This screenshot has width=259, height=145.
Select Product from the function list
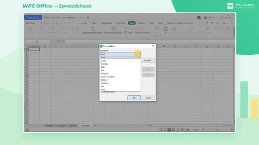(x=121, y=73)
